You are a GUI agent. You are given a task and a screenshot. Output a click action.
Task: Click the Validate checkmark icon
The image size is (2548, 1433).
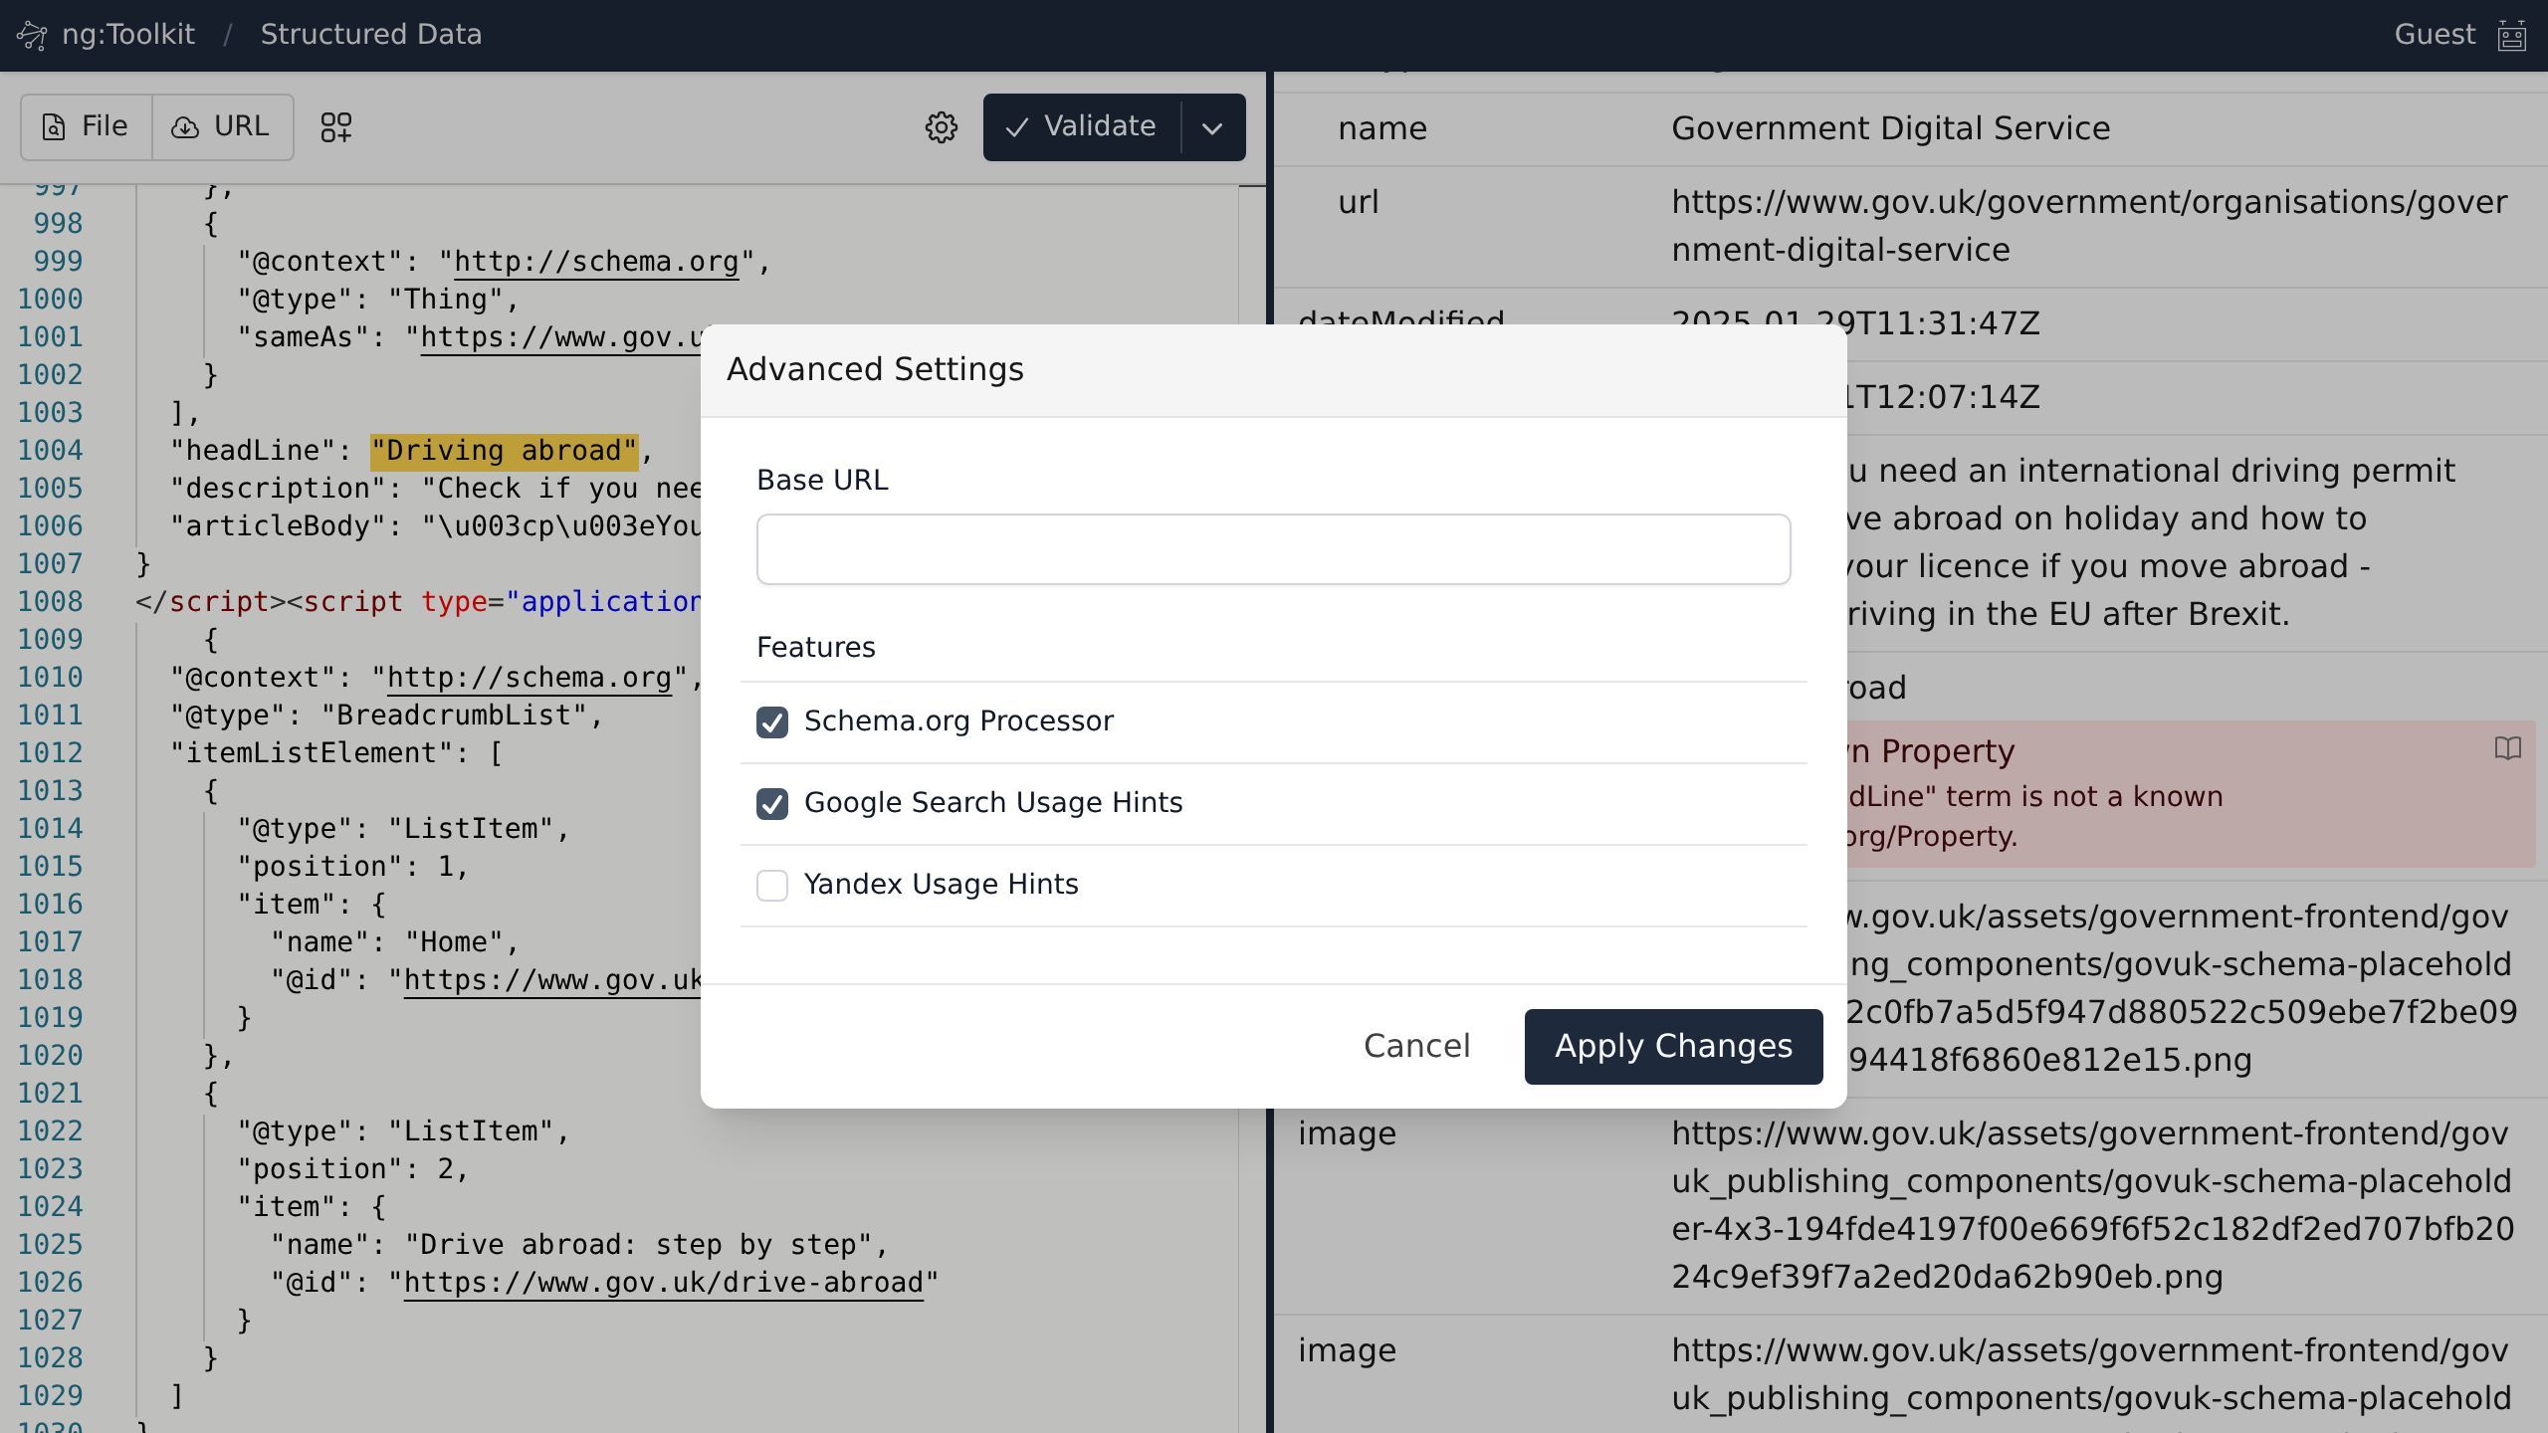[1016, 127]
